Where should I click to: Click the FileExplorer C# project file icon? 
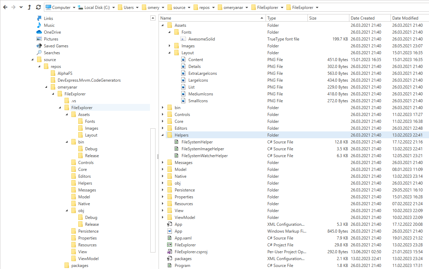[x=170, y=245]
